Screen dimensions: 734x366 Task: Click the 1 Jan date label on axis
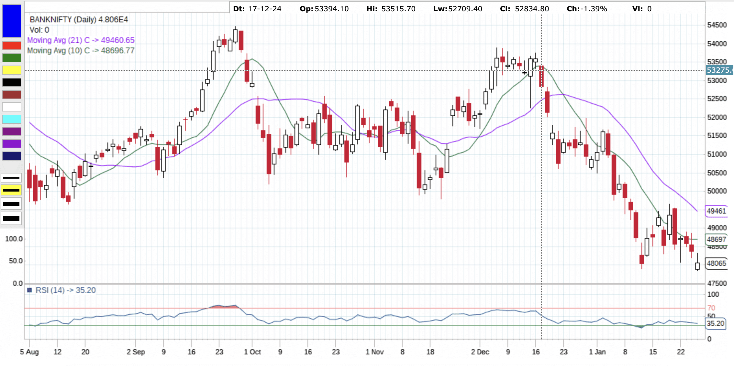(x=597, y=352)
